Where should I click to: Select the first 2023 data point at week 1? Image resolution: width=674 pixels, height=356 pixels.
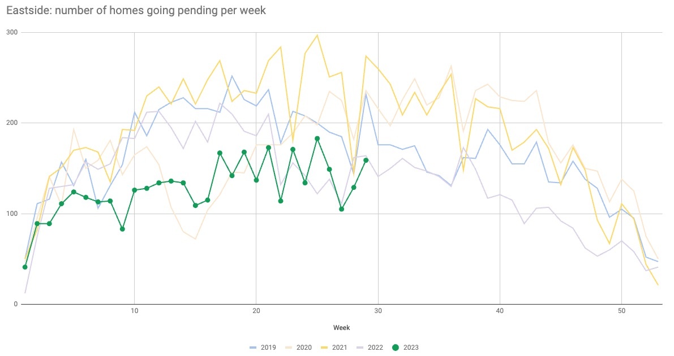pyautogui.click(x=25, y=267)
